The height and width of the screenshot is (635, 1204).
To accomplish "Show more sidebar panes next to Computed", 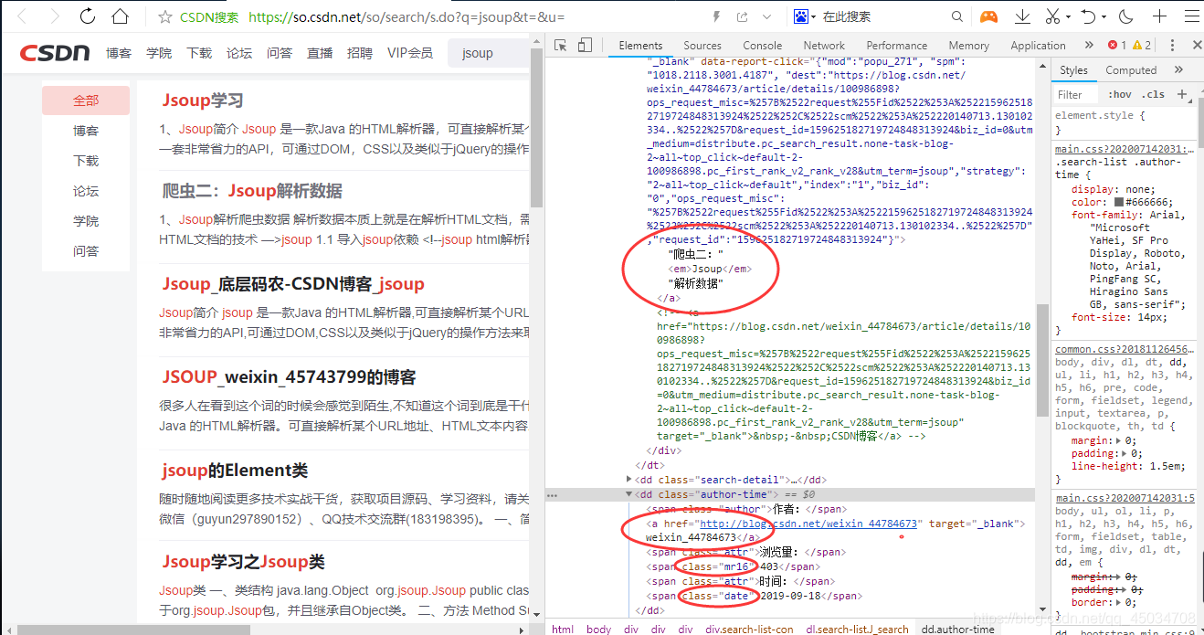I will 1178,70.
